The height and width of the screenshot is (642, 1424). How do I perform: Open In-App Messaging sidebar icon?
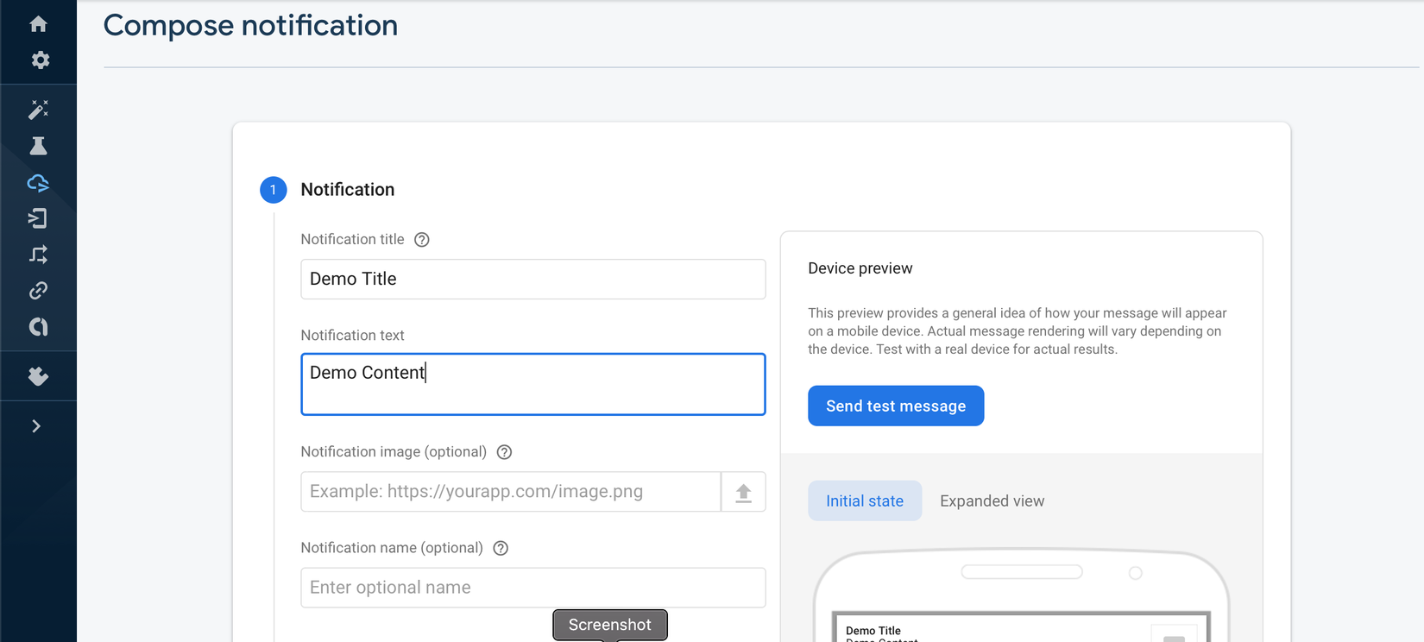(x=38, y=218)
